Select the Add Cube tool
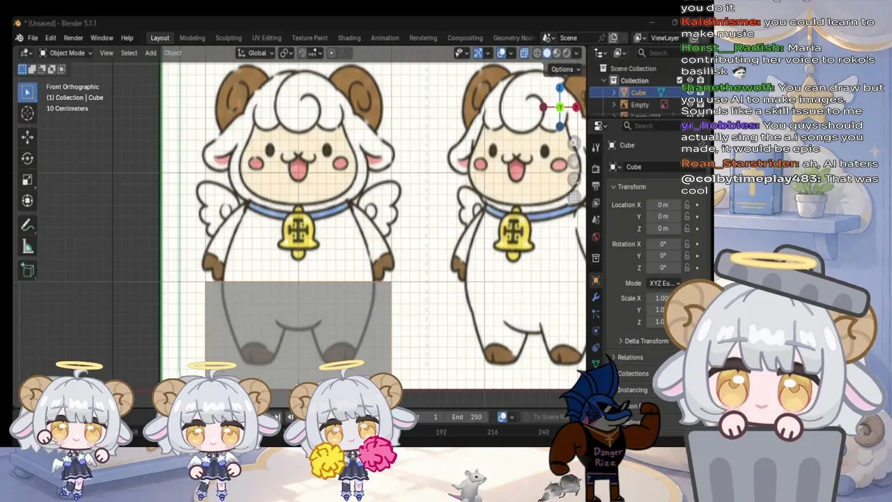892x502 pixels. [x=28, y=271]
